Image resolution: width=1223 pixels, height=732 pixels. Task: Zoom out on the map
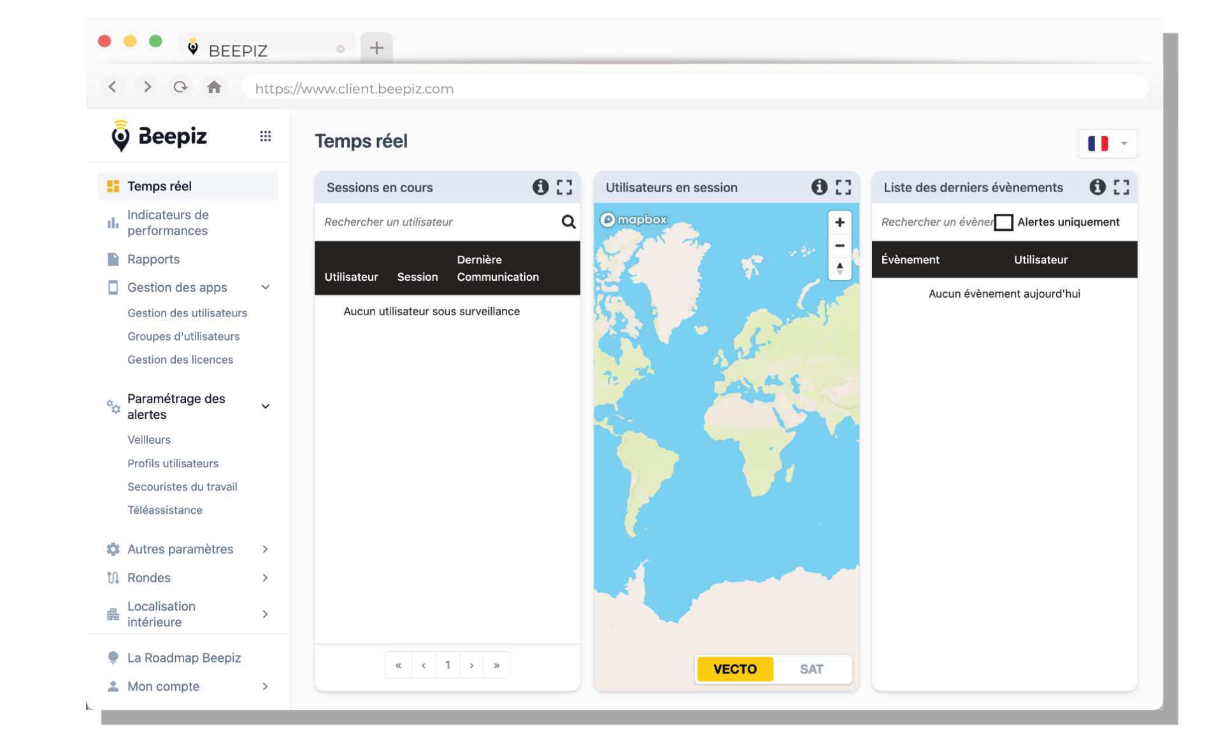point(840,246)
